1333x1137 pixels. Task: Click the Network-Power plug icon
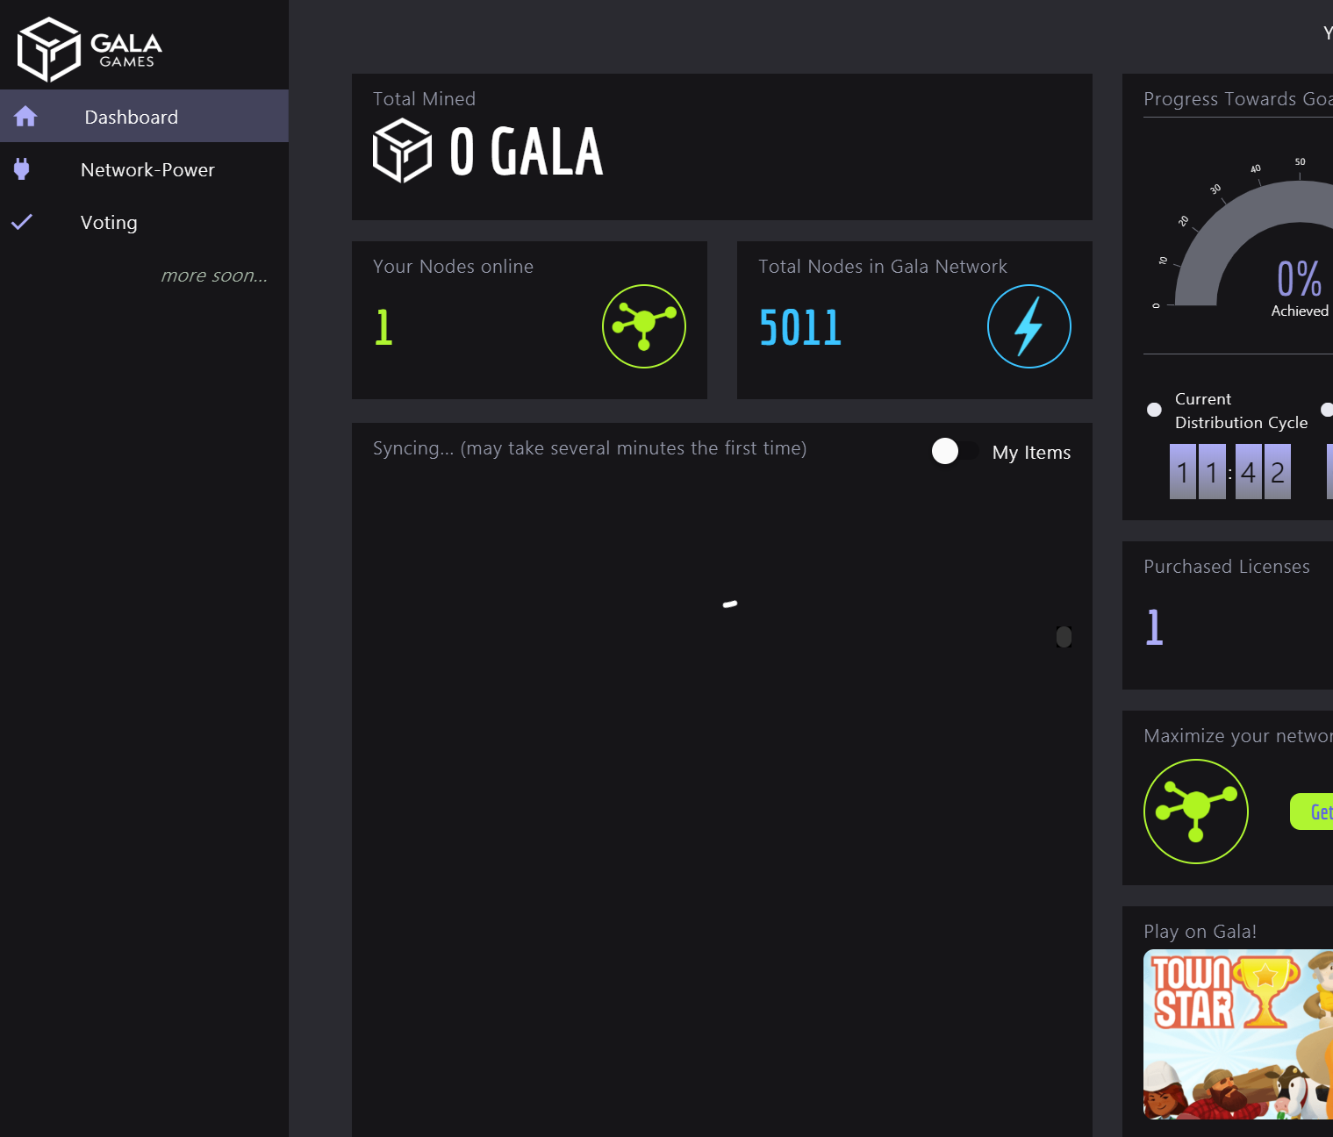click(22, 168)
